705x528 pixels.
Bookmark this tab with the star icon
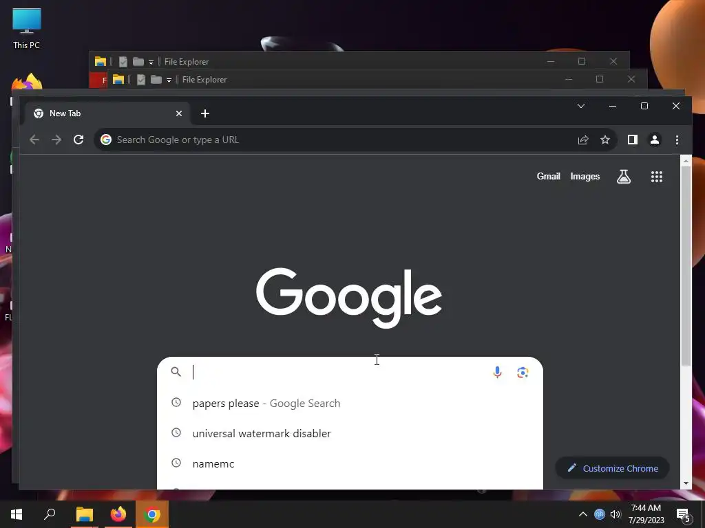605,140
